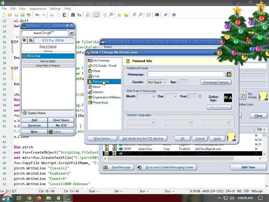The height and width of the screenshot is (202, 269).
Task: Open the Settings menu
Action: click(x=55, y=9)
